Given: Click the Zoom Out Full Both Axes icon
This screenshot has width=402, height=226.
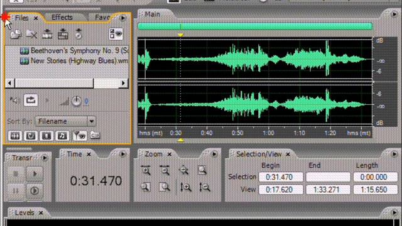Looking at the screenshot, I should tap(183, 170).
